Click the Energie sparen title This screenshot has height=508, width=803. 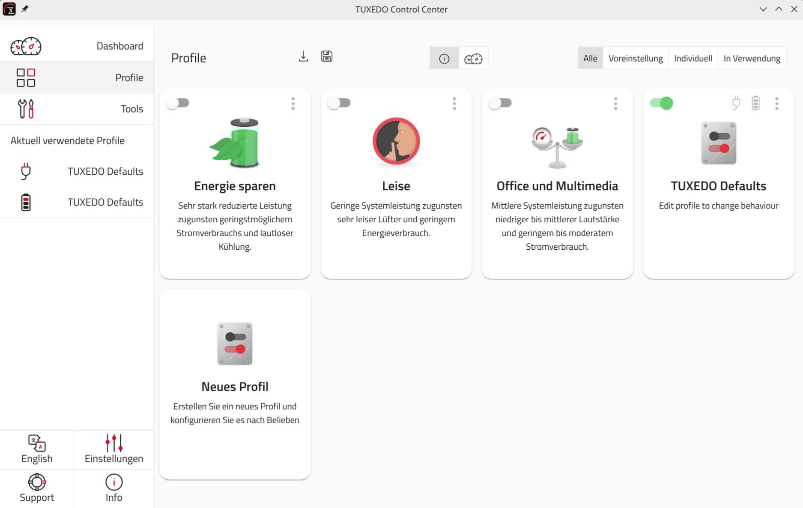[x=235, y=186]
